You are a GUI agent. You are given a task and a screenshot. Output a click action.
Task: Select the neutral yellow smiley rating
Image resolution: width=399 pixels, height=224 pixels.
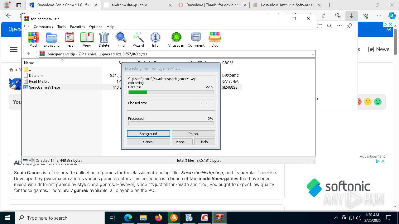click(368, 102)
